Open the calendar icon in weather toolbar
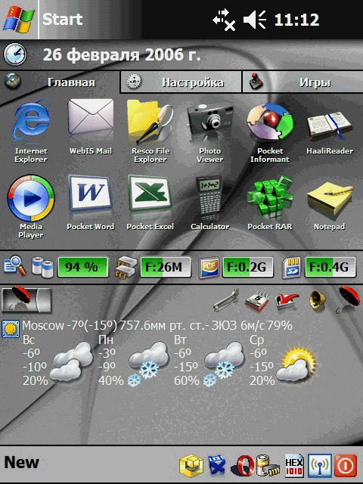Screen dimensions: 363x484 (257, 301)
